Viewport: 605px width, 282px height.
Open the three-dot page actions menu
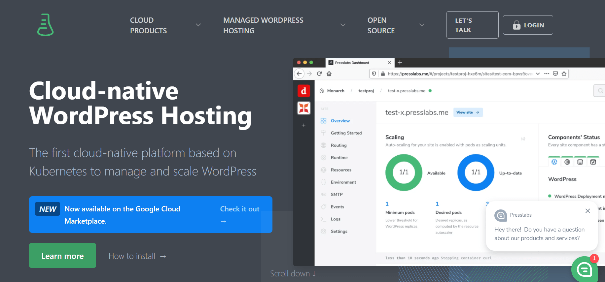point(547,74)
